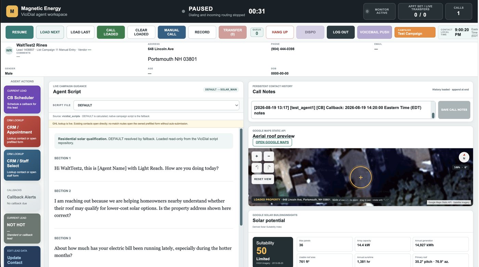Image resolution: width=479 pixels, height=267 pixels.
Task: Click the Load Next button
Action: click(50, 32)
